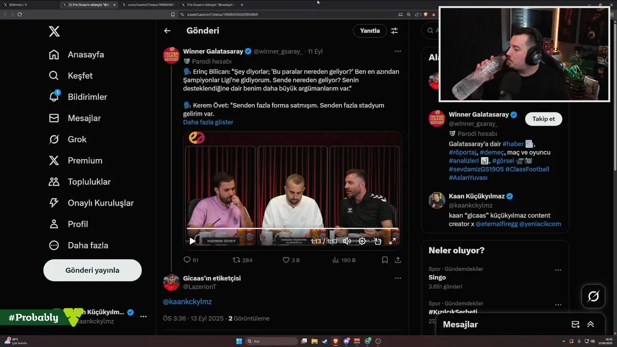The width and height of the screenshot is (617, 347).
Task: Click the repost icon showing 284
Action: point(236,260)
